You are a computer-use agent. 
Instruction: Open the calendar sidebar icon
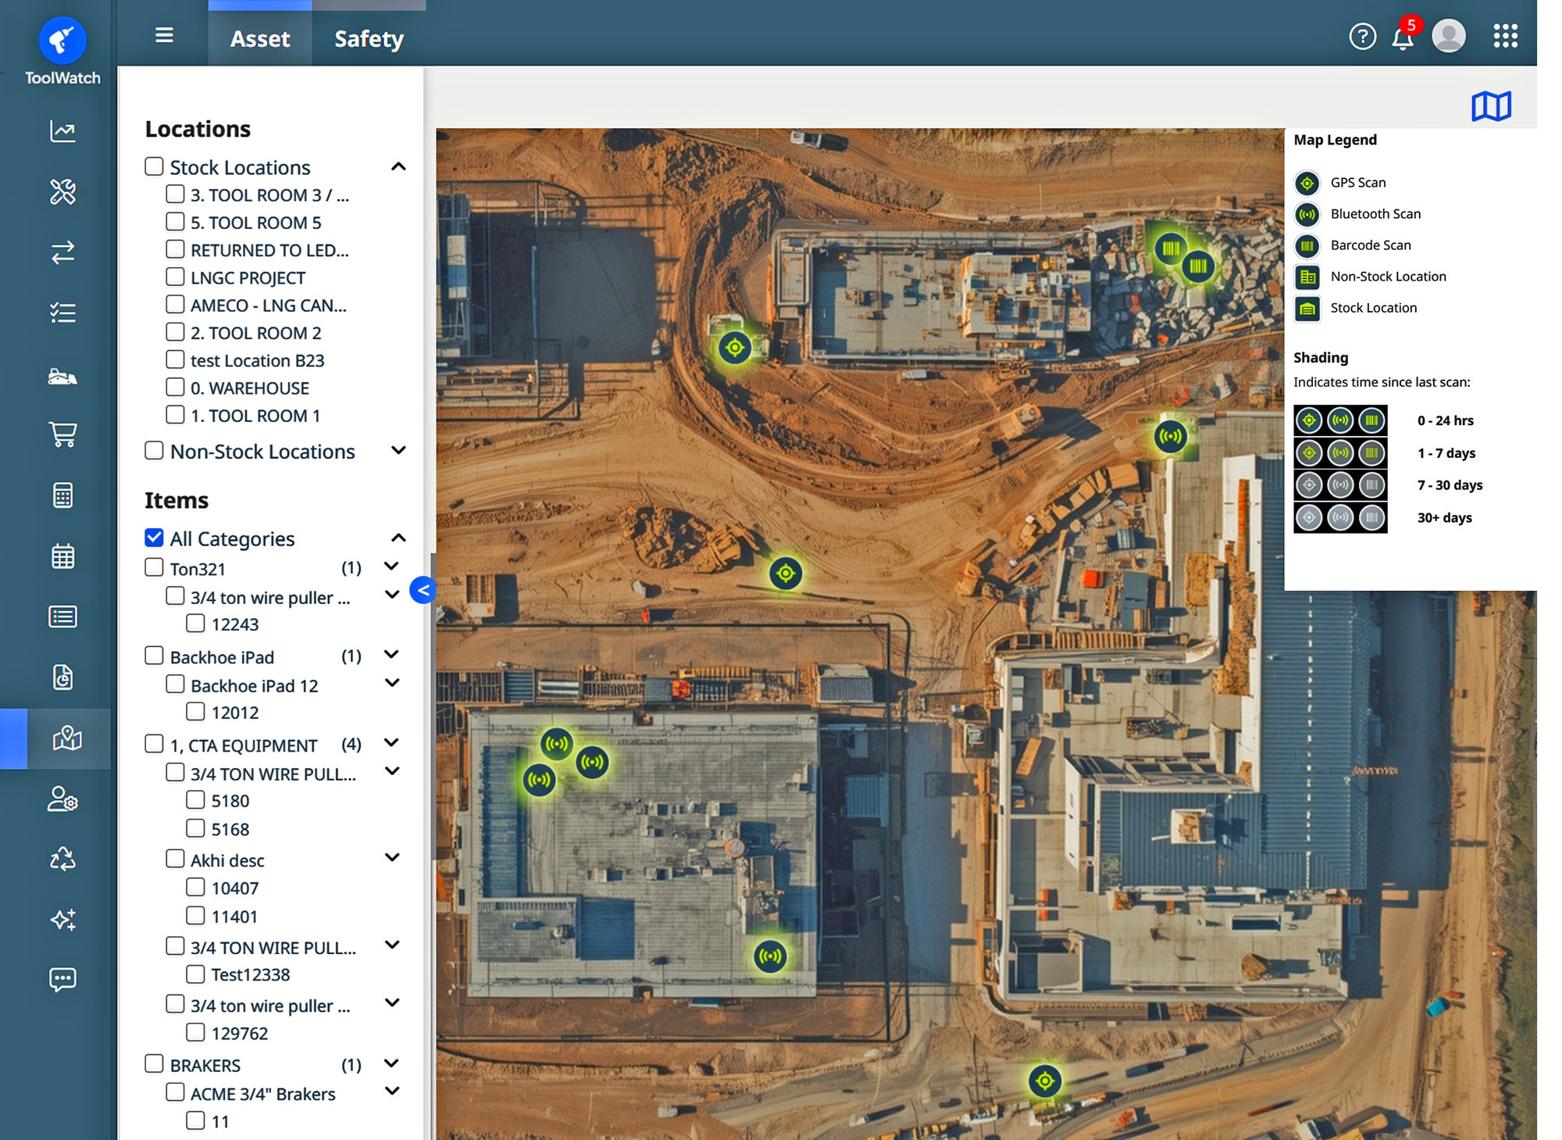62,556
